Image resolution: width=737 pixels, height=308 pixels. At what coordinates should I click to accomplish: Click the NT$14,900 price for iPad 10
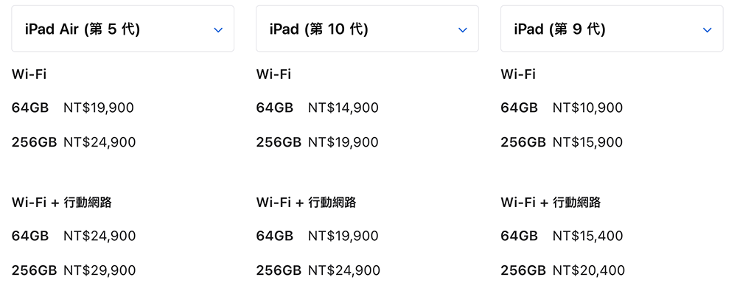(x=343, y=108)
